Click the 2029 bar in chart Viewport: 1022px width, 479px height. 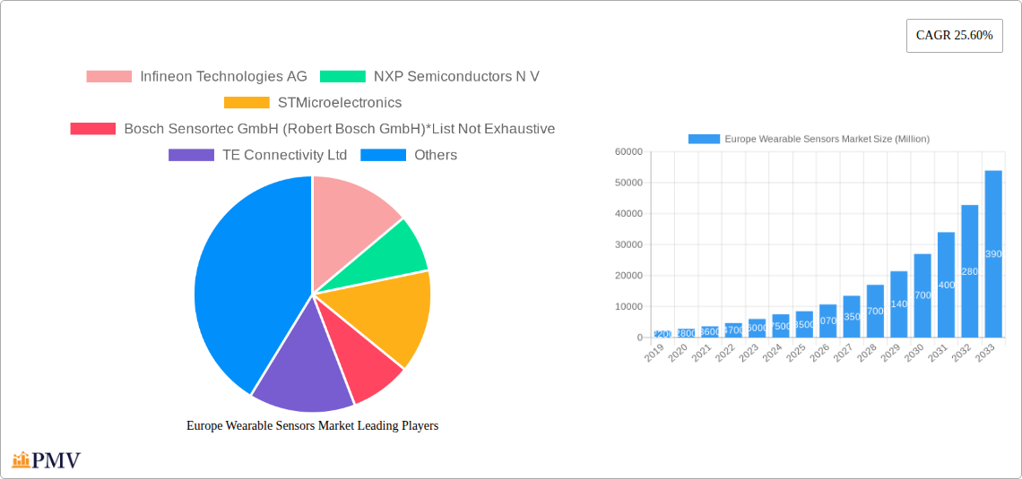click(899, 304)
